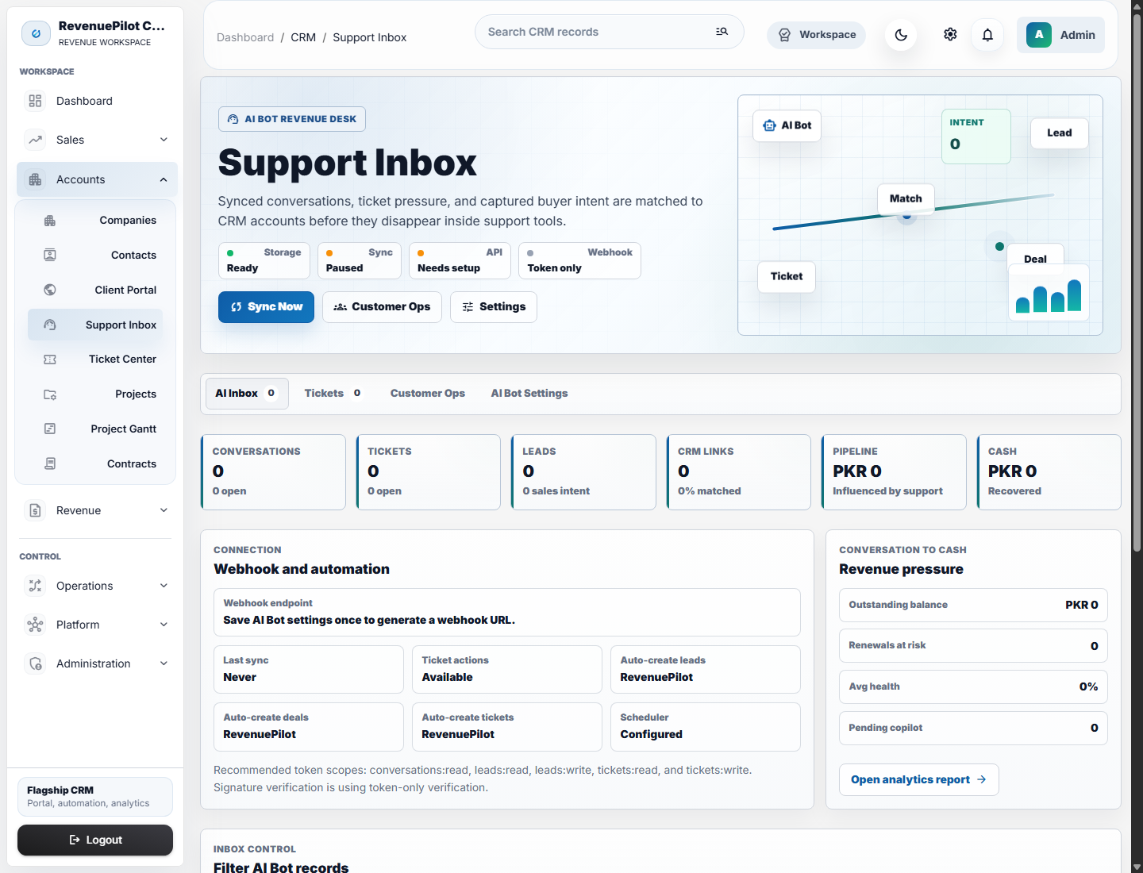Go to CRM breadcrumb link
The image size is (1143, 873).
point(303,37)
